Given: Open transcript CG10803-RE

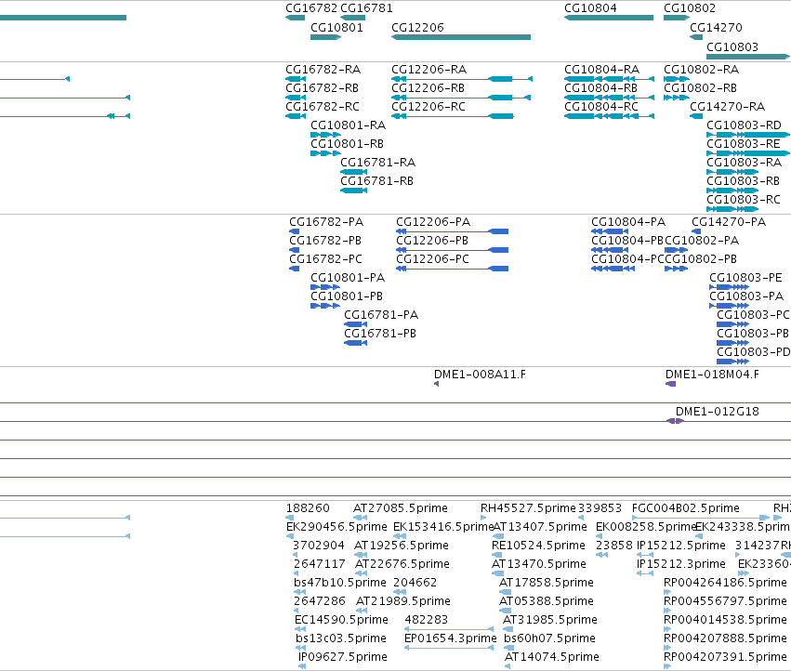Looking at the screenshot, I should click(744, 144).
